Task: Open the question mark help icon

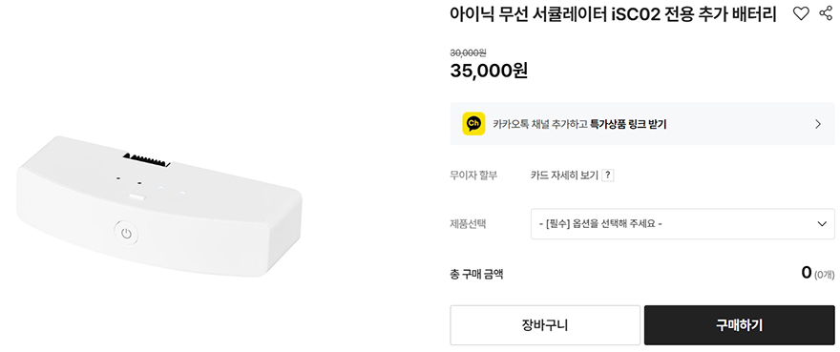Action: point(607,176)
